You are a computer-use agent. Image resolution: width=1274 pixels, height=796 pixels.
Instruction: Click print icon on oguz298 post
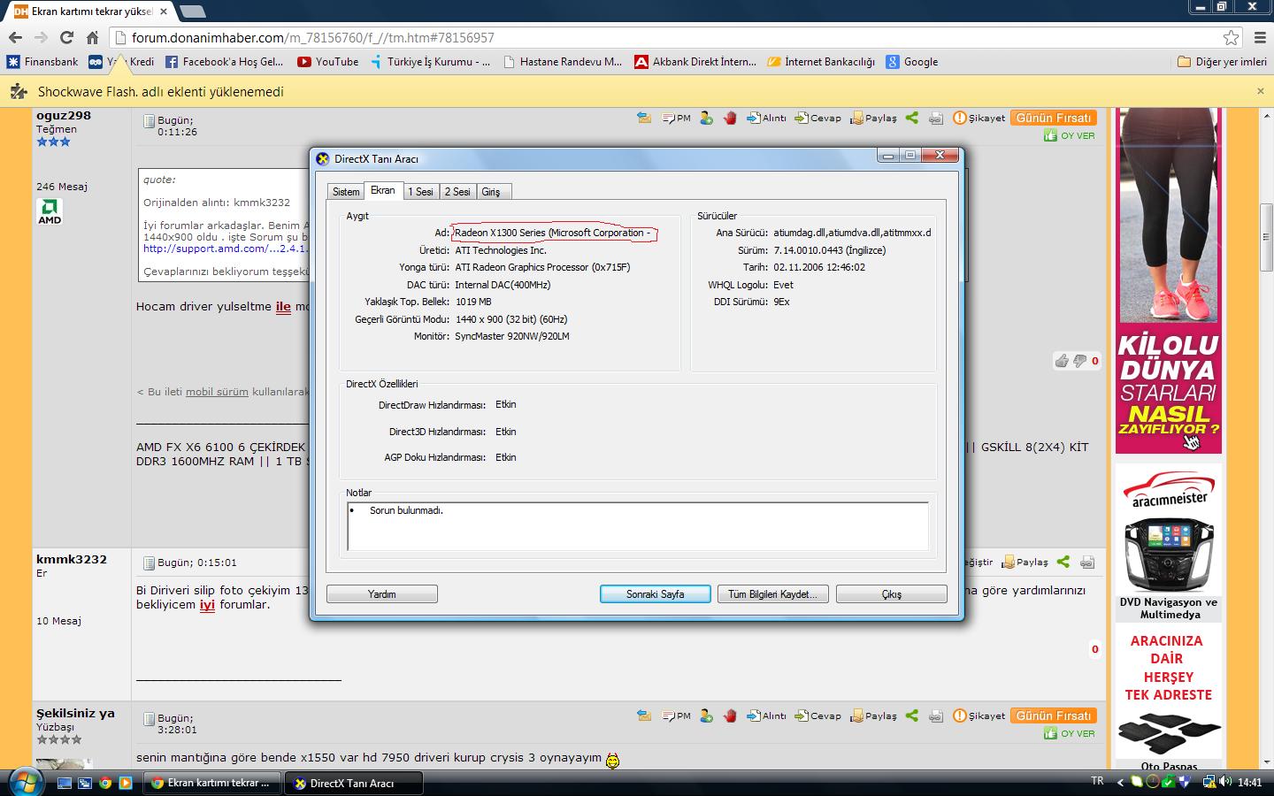(935, 118)
